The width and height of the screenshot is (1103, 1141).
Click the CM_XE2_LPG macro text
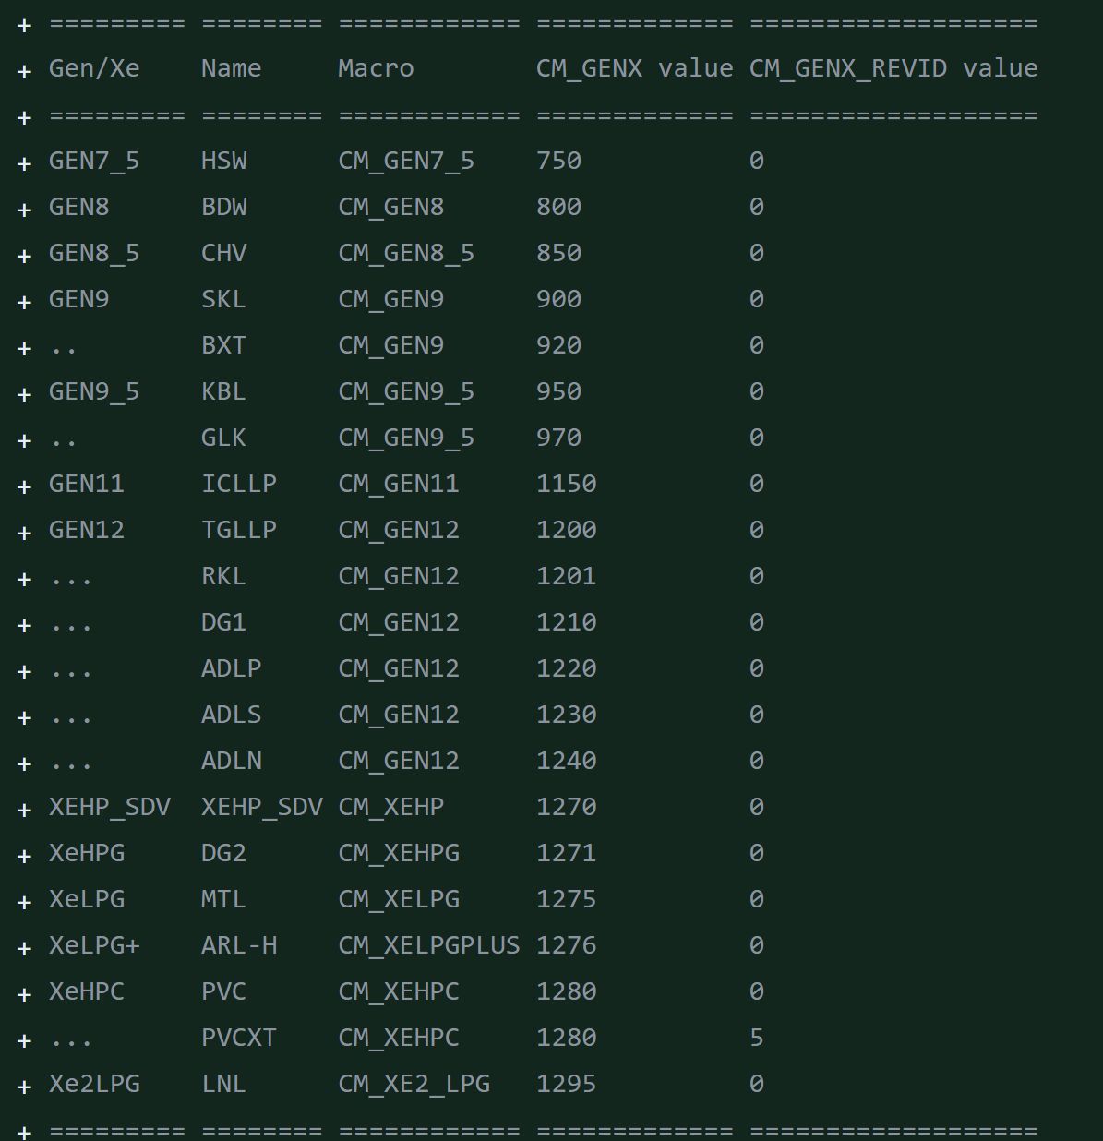(x=414, y=1084)
